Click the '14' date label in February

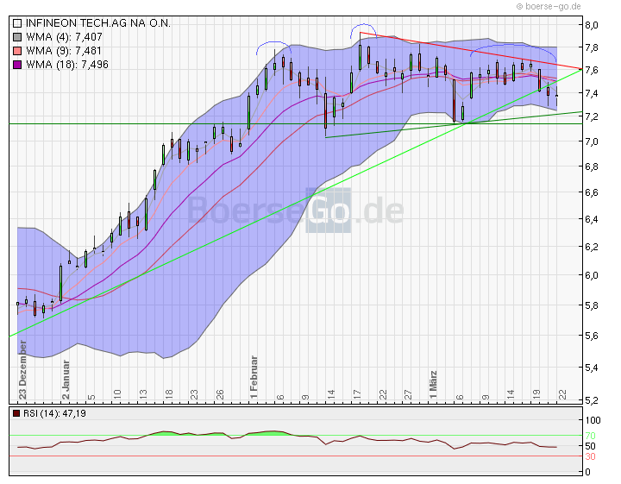[x=331, y=394]
